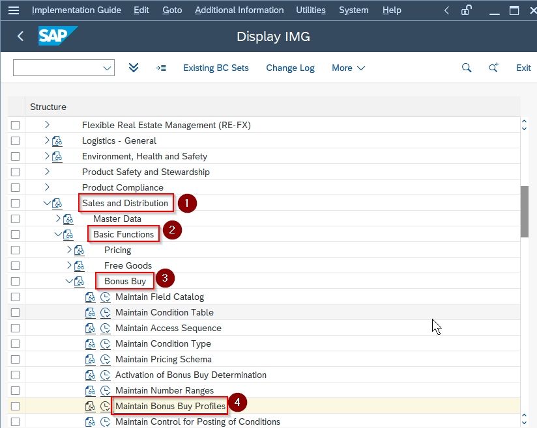Tick checkbox for Maintain Bonus Buy Profiles row

[16, 406]
